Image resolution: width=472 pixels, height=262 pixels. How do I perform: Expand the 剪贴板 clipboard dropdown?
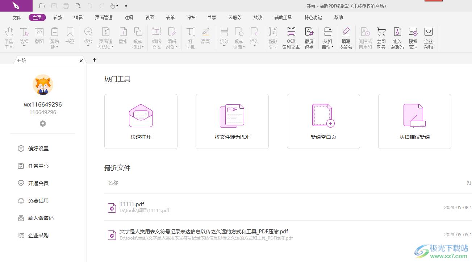[x=57, y=47]
